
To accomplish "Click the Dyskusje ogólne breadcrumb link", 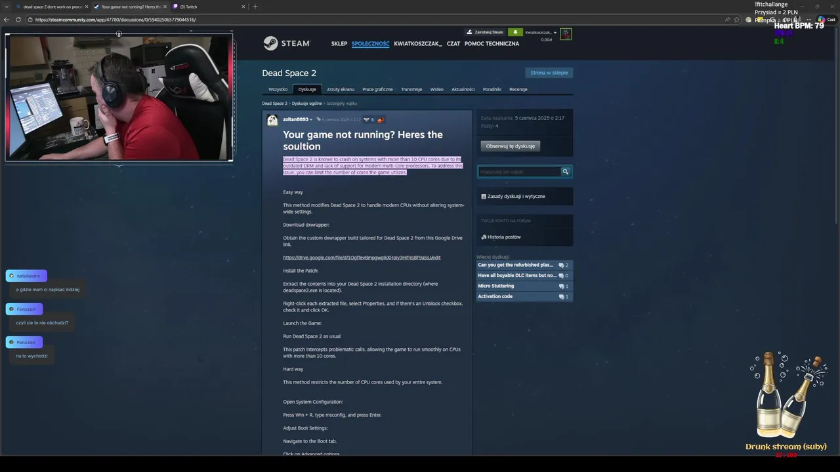I will point(307,104).
